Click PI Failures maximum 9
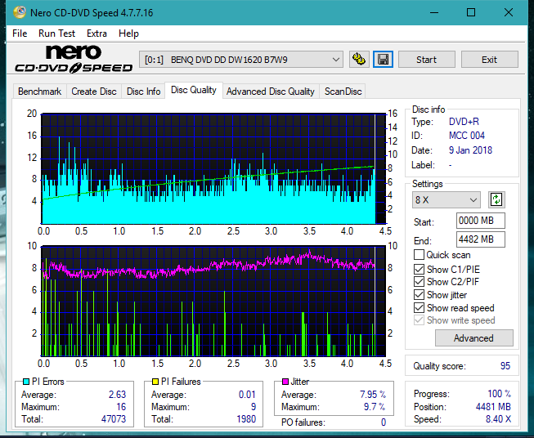 point(254,407)
